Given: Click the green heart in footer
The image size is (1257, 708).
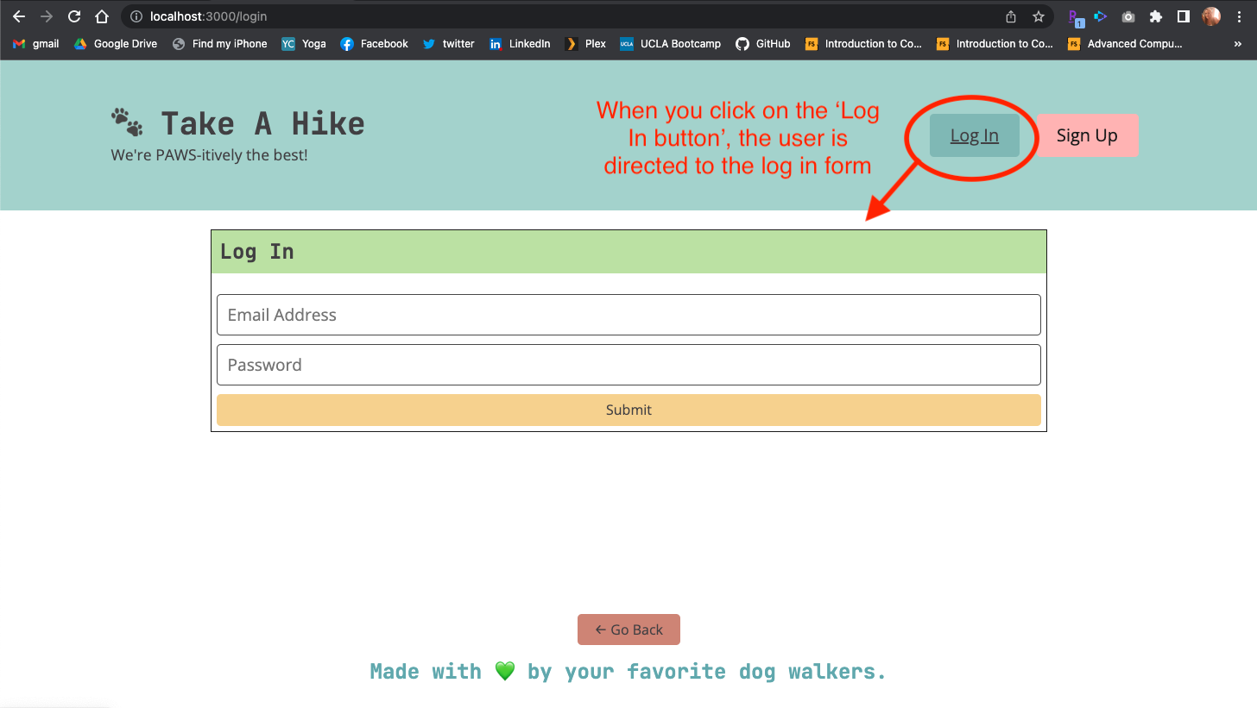Looking at the screenshot, I should point(505,671).
